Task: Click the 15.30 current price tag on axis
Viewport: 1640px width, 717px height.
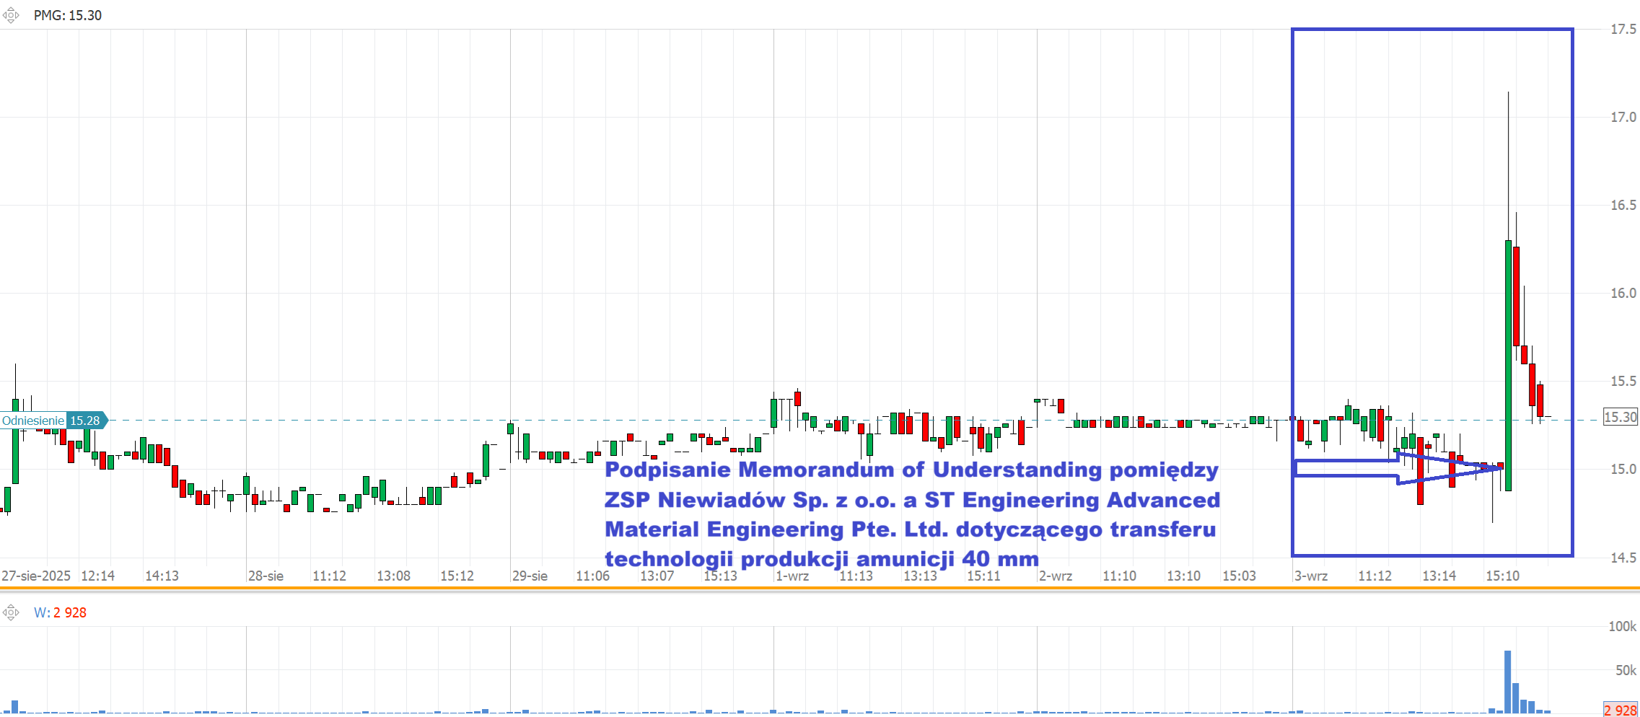Action: click(x=1621, y=417)
